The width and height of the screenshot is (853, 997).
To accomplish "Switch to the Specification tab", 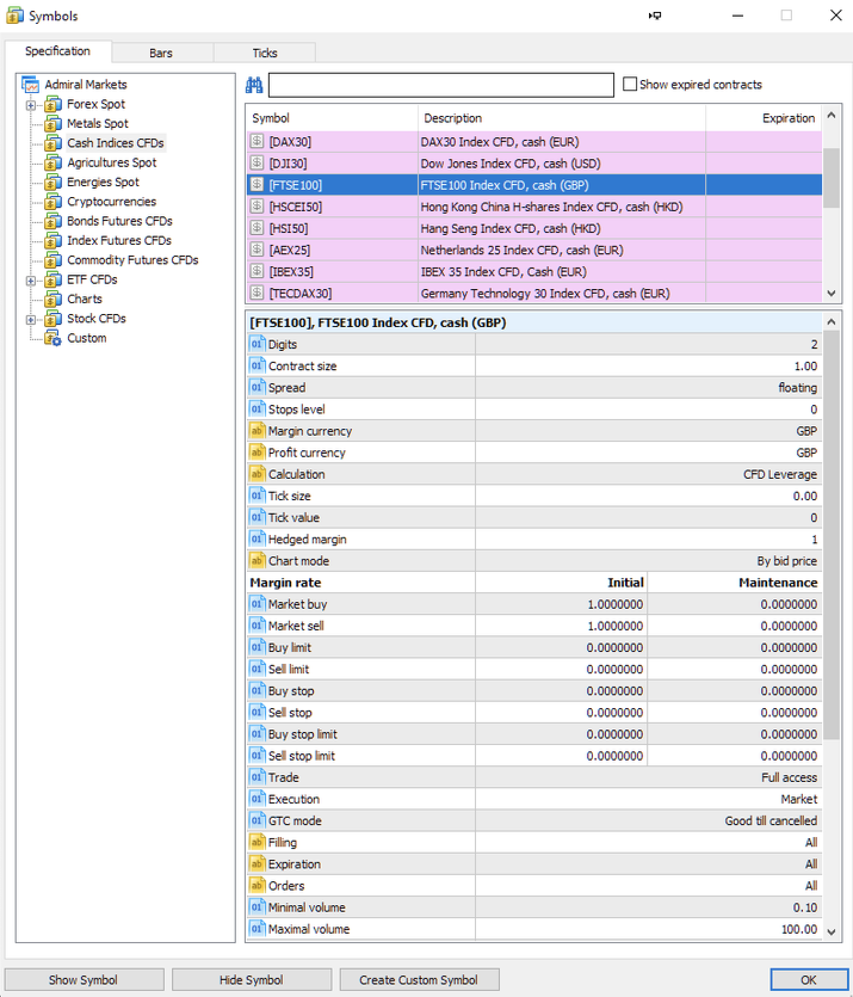I will point(58,51).
